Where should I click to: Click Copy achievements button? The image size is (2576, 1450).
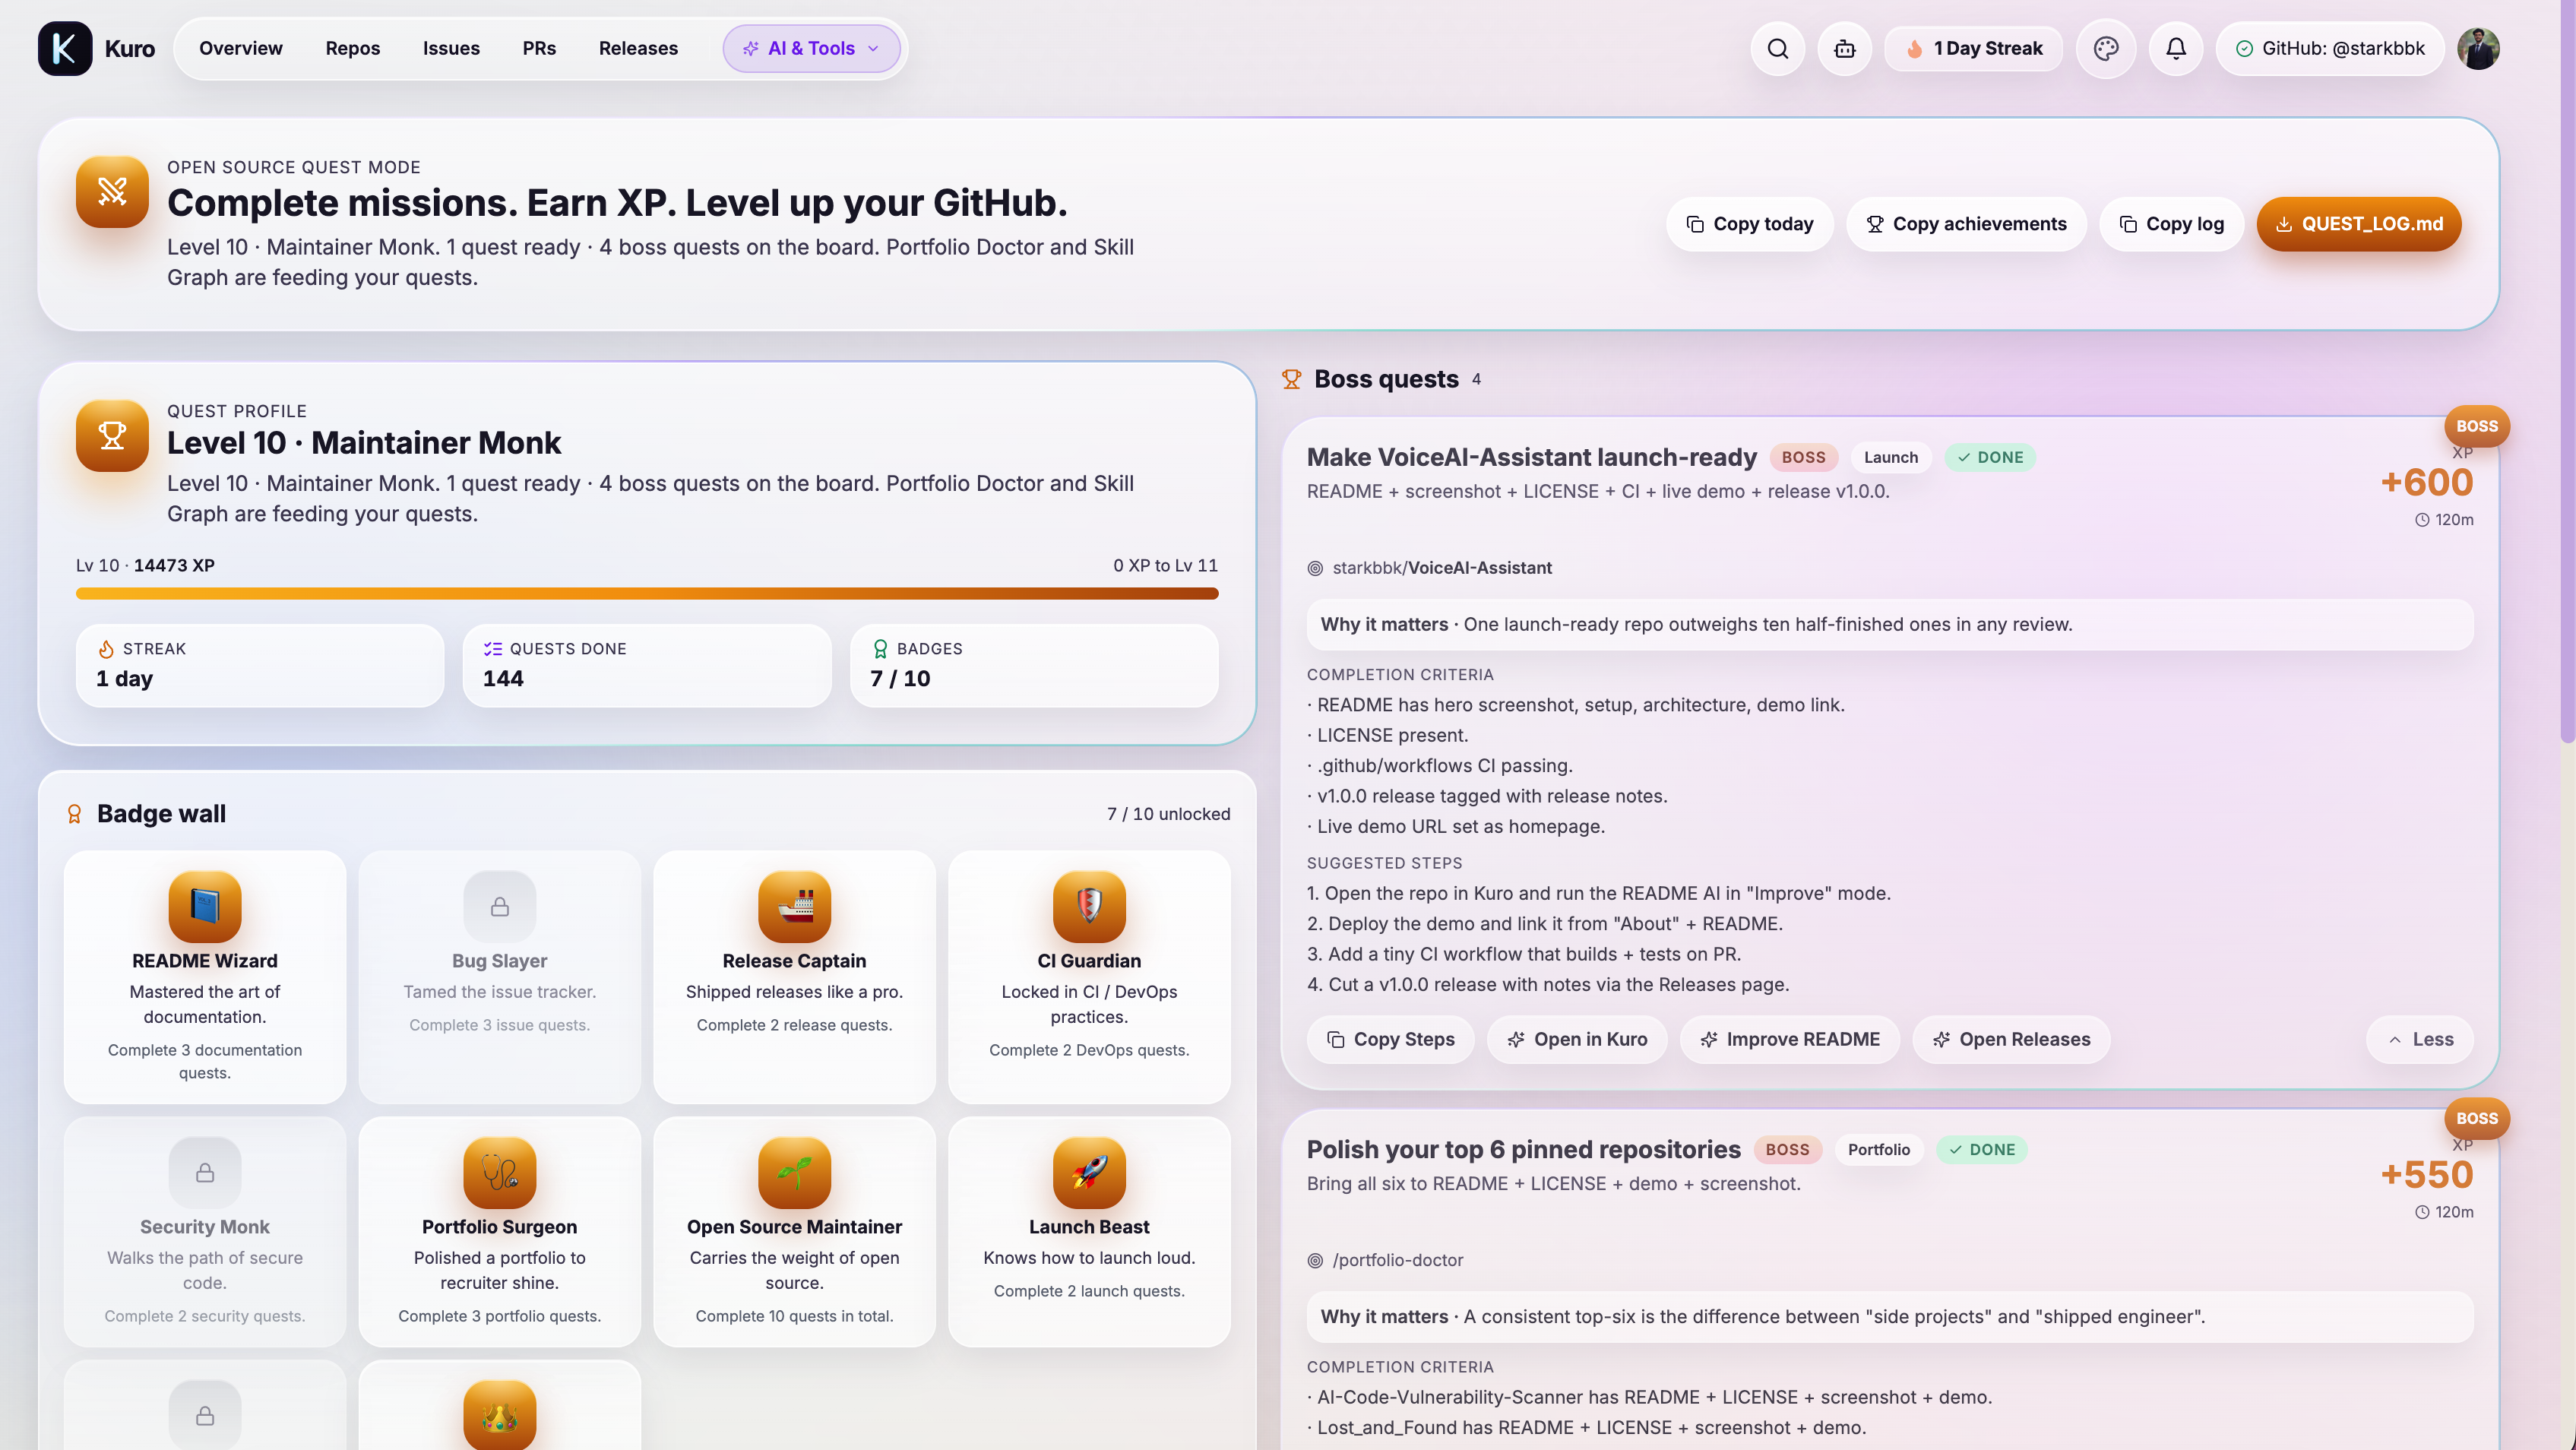click(1966, 224)
